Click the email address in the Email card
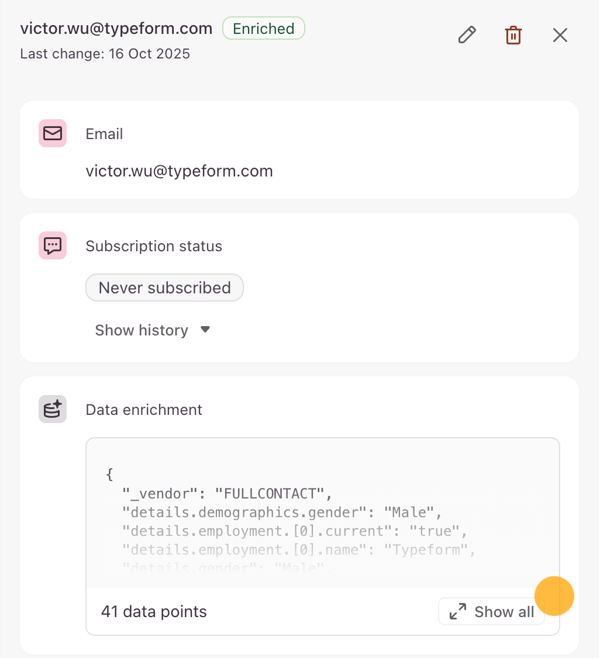 coord(179,171)
